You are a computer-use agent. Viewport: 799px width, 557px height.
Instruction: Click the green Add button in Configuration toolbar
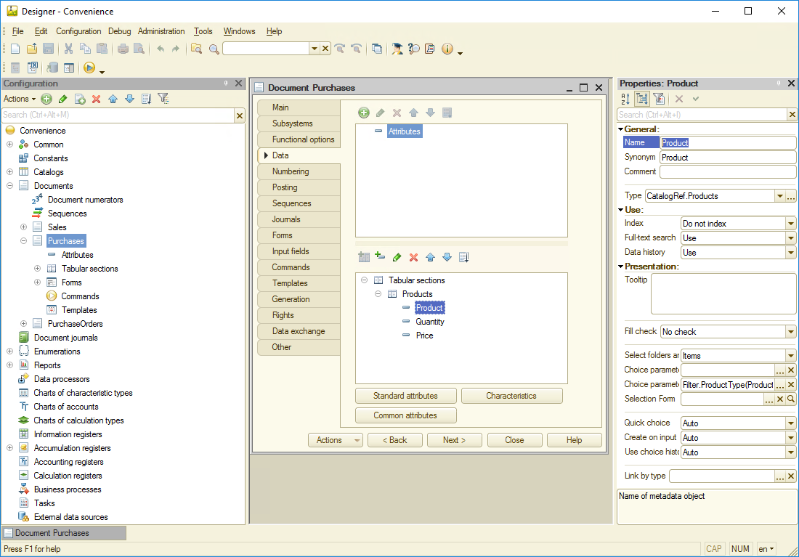pyautogui.click(x=46, y=99)
